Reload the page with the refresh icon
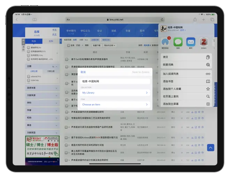 pyautogui.click(x=162, y=19)
